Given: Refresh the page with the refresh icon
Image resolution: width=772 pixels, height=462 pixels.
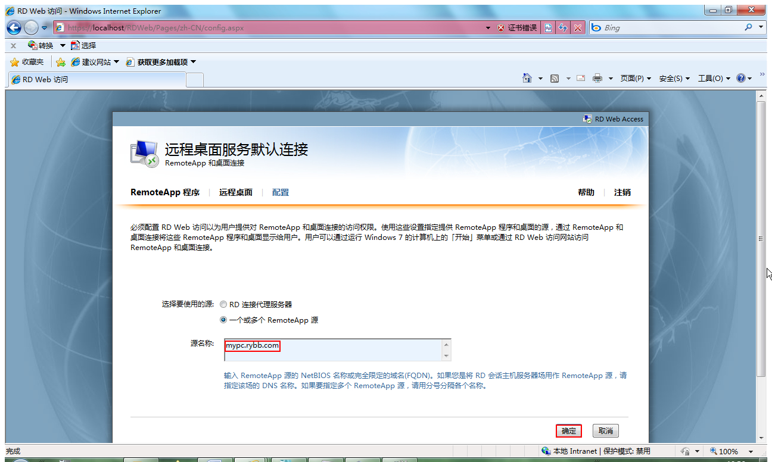Looking at the screenshot, I should [x=563, y=28].
